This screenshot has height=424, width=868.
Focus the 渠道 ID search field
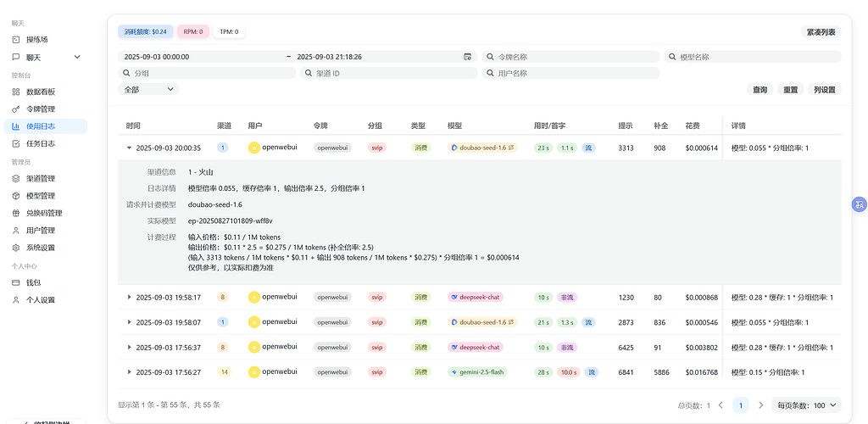388,73
